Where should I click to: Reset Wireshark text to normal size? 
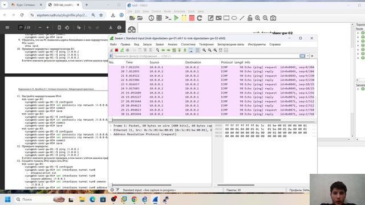pos(215,50)
